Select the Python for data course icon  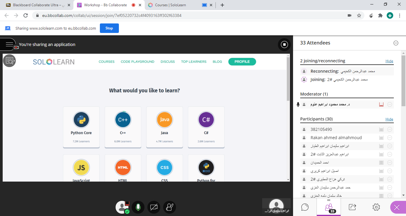tap(206, 167)
